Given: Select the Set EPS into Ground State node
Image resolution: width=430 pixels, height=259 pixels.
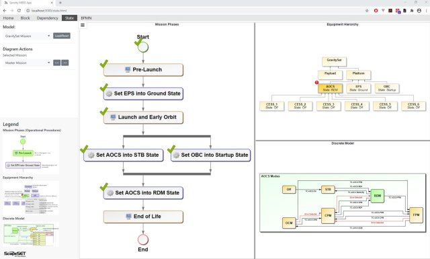Looking at the screenshot, I should [x=143, y=94].
